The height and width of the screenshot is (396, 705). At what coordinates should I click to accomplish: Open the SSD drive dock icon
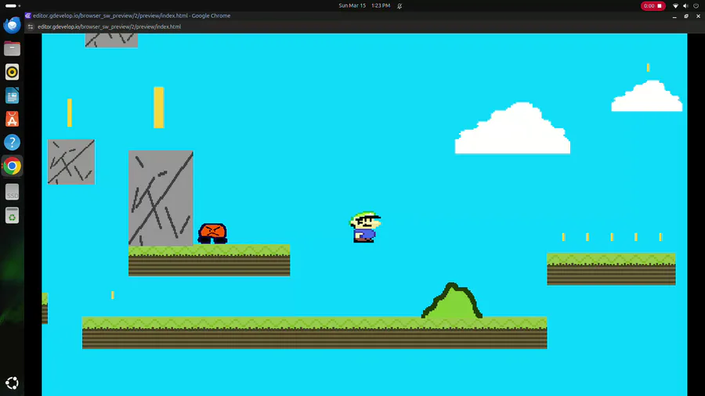(x=12, y=192)
